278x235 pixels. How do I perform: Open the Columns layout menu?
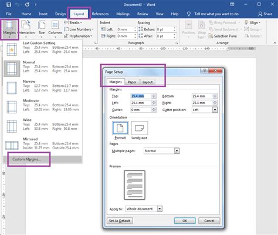click(x=55, y=29)
